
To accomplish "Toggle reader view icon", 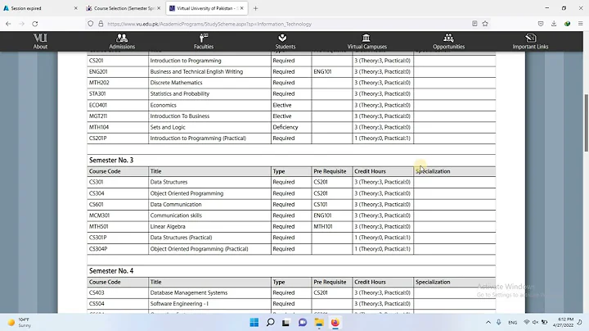I will 474,24.
